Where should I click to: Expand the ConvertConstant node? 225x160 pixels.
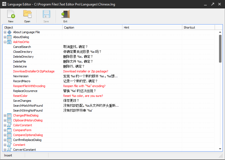point(5,150)
